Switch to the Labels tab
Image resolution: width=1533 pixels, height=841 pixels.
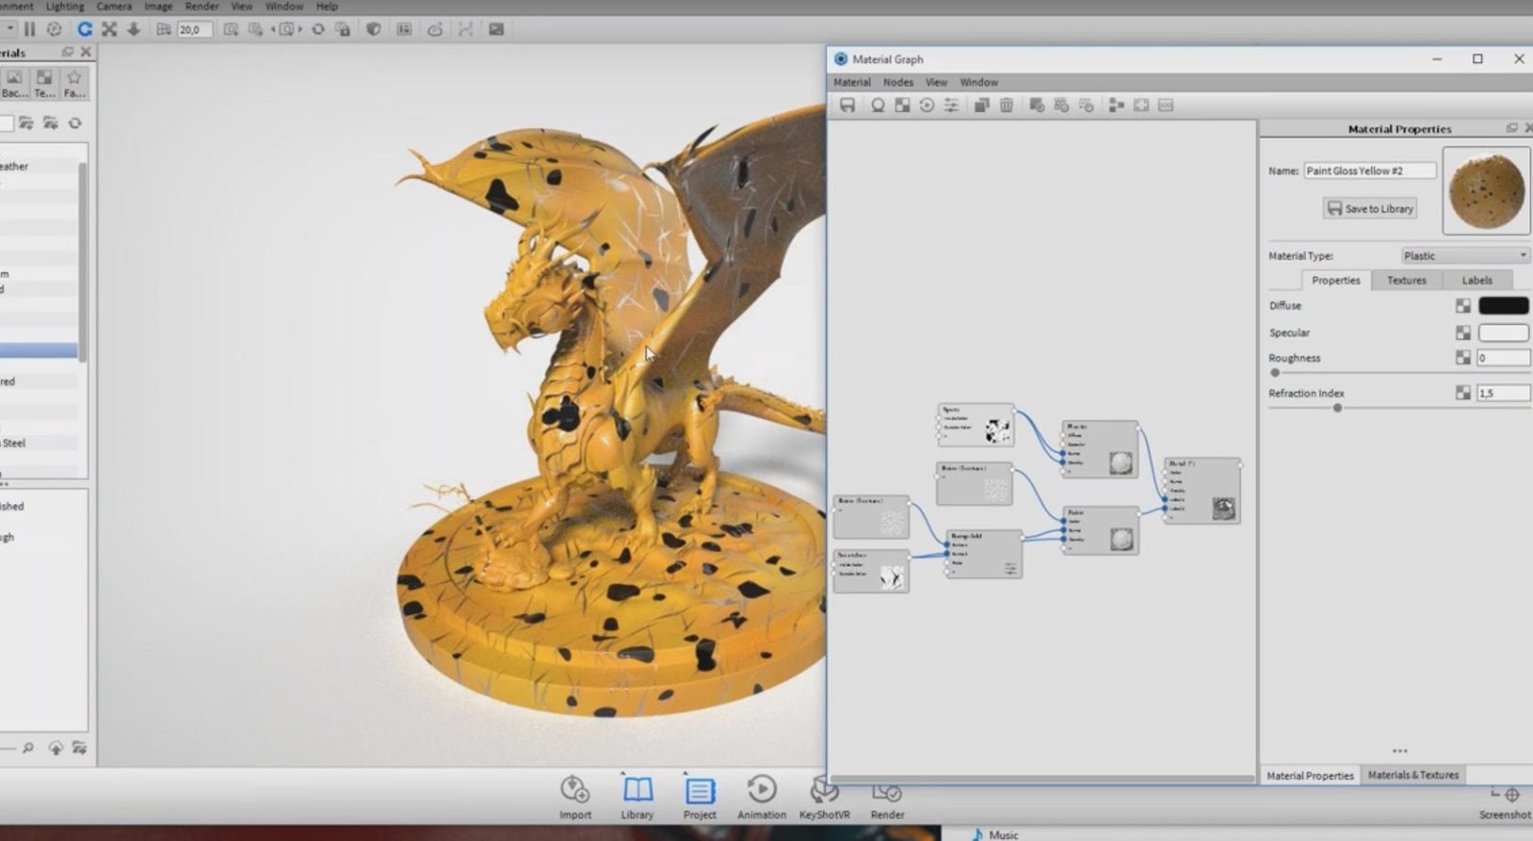[1476, 281]
